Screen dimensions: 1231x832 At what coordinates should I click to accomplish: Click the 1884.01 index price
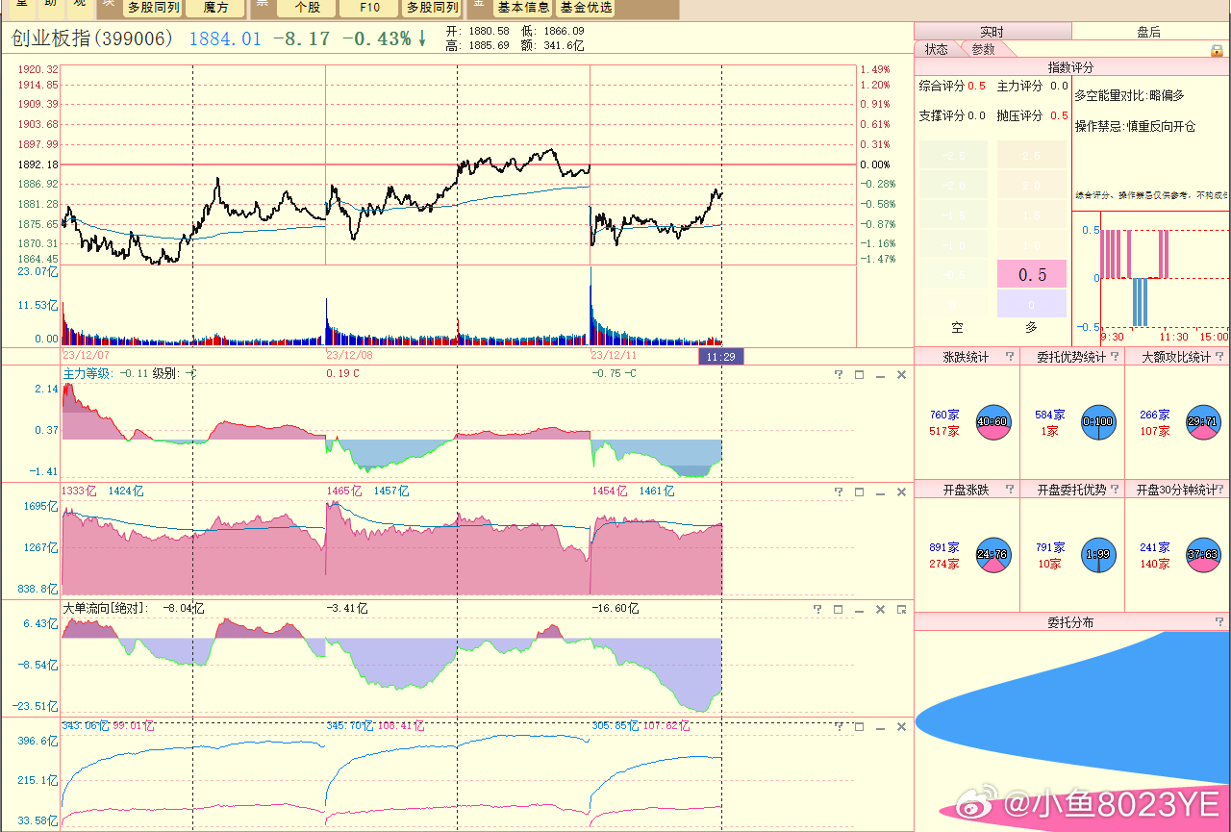coord(225,38)
